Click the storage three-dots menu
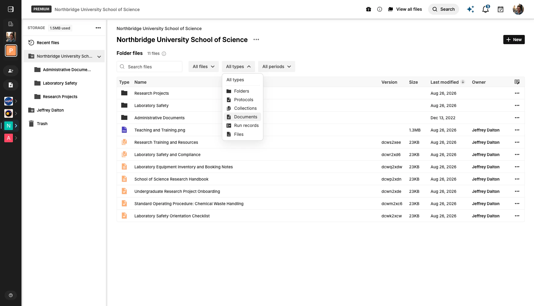534x306 pixels. point(98,28)
